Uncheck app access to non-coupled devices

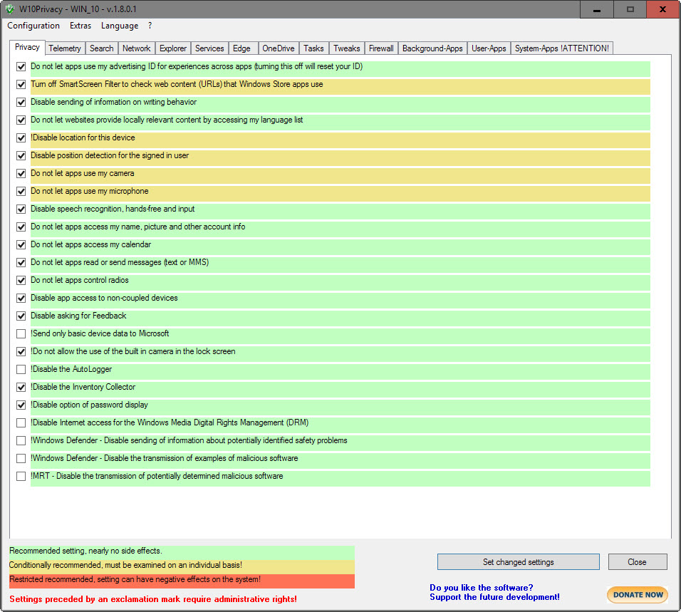(21, 298)
